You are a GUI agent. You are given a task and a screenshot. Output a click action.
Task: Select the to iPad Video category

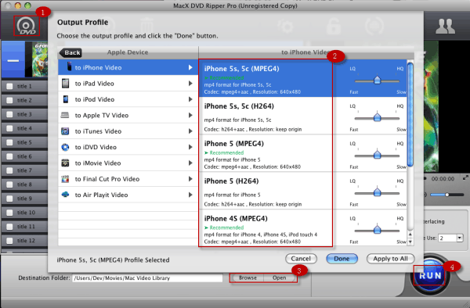(x=128, y=84)
